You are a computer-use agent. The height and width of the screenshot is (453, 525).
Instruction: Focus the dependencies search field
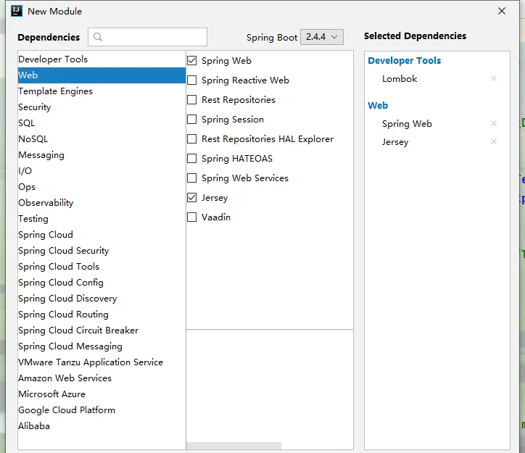(x=147, y=37)
